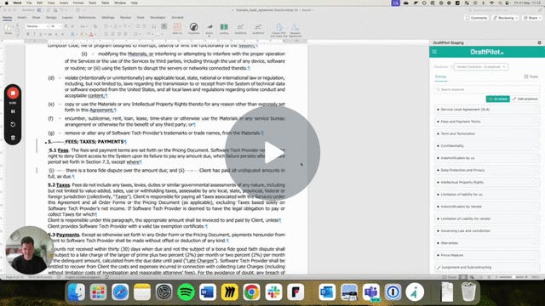
Task: Click the Share button
Action: [x=531, y=18]
